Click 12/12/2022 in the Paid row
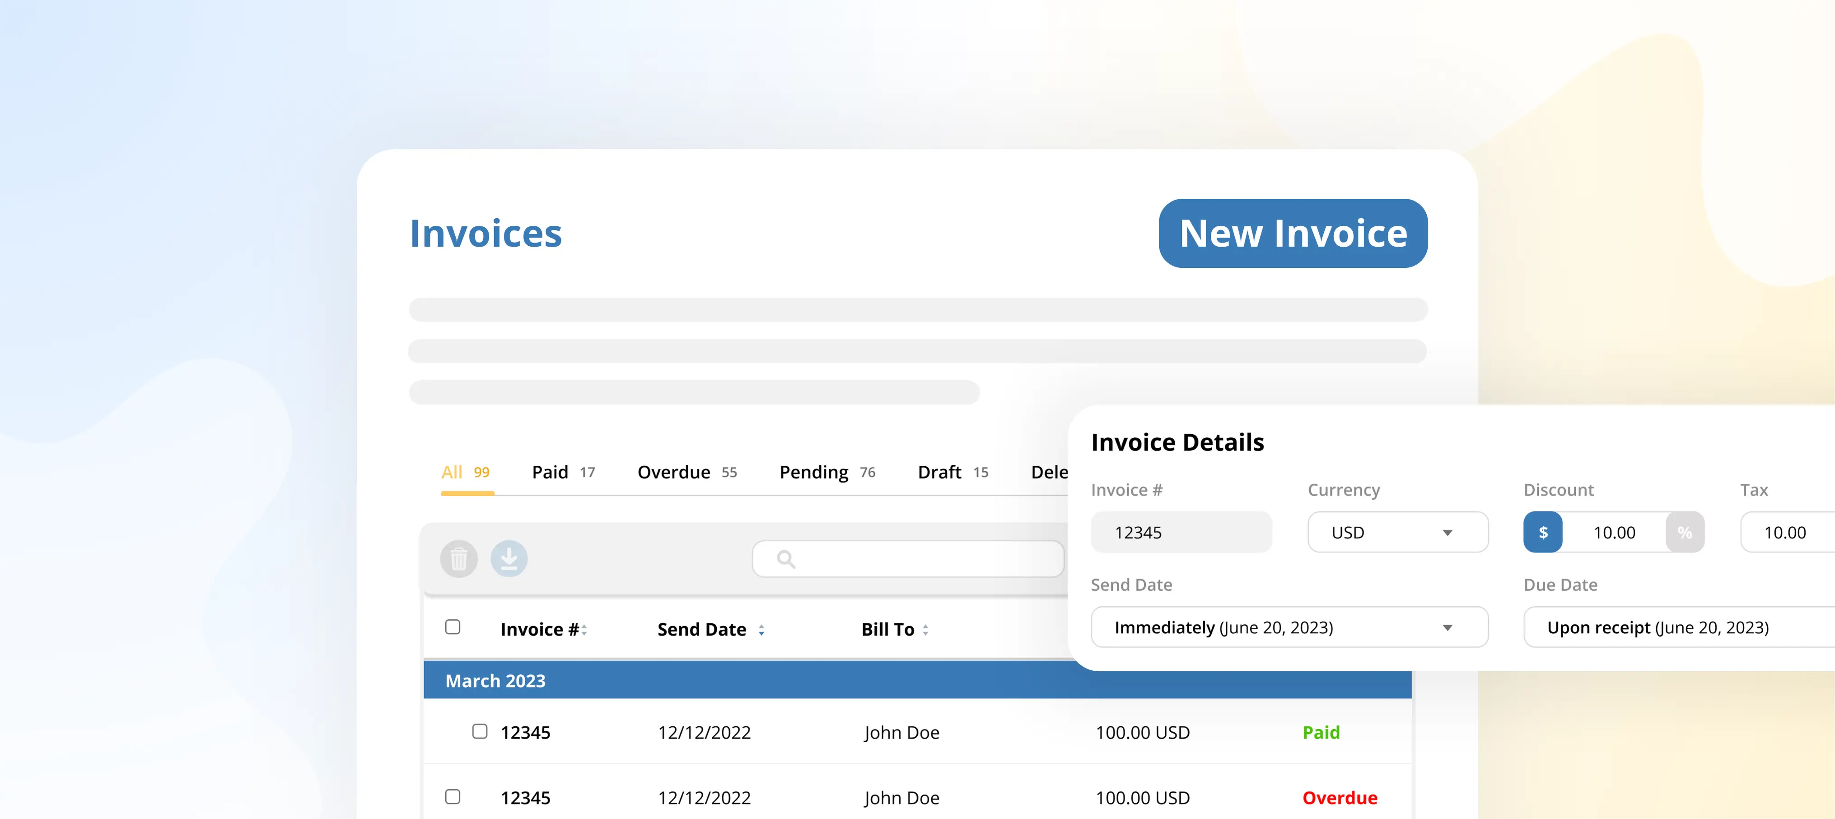This screenshot has height=819, width=1835. click(x=704, y=732)
